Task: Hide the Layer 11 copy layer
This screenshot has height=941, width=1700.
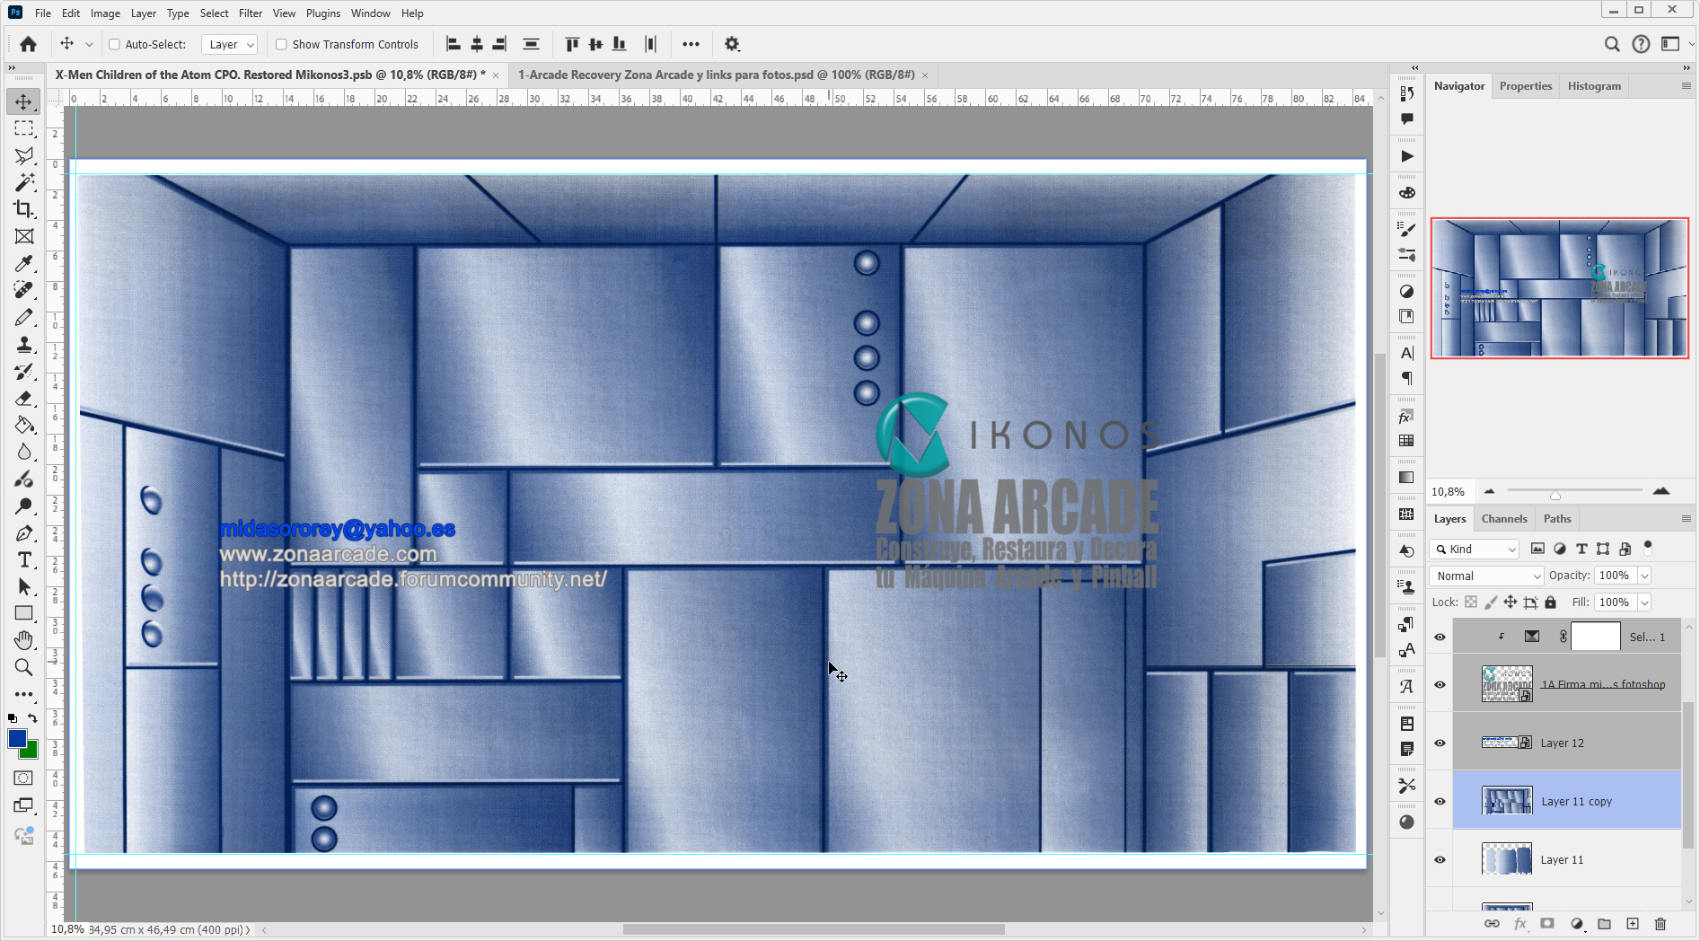Action: tap(1440, 801)
